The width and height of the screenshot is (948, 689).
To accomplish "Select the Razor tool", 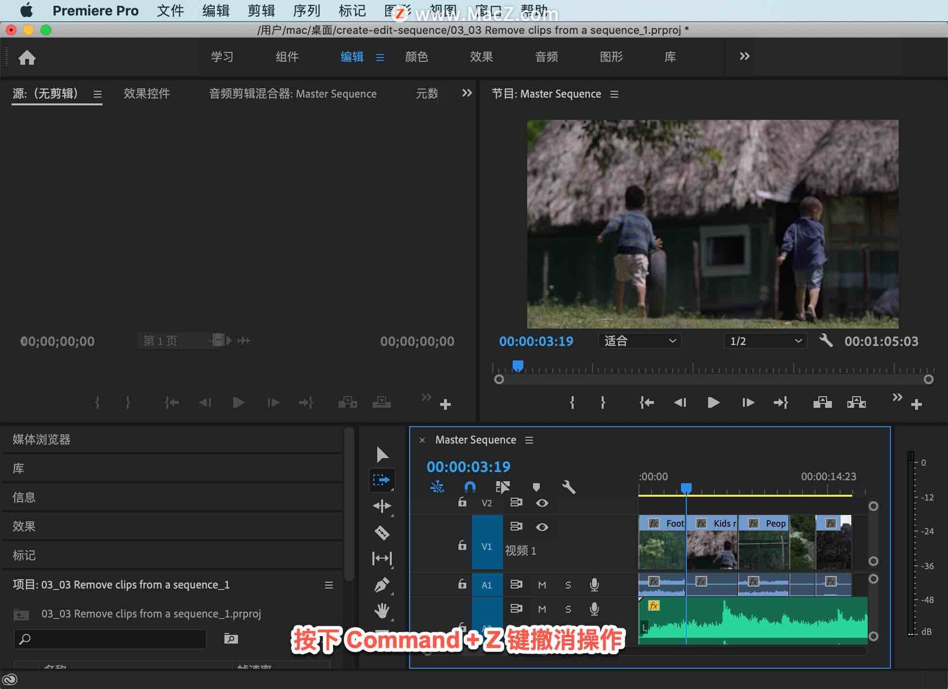I will pos(382,533).
